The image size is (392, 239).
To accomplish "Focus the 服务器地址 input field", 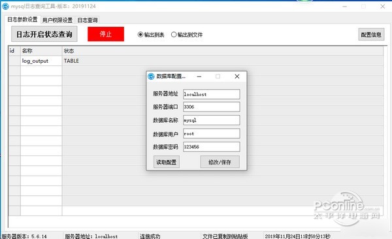I will 212,94.
